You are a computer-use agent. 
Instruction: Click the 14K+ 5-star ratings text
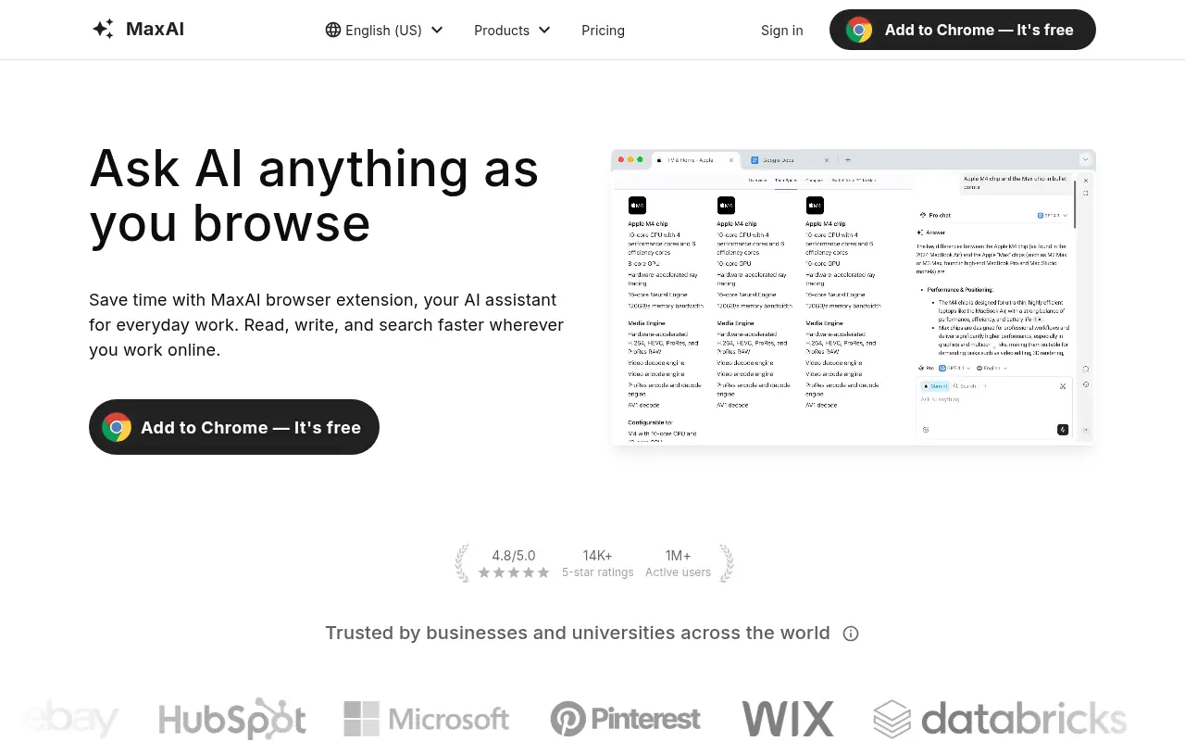[x=598, y=563]
